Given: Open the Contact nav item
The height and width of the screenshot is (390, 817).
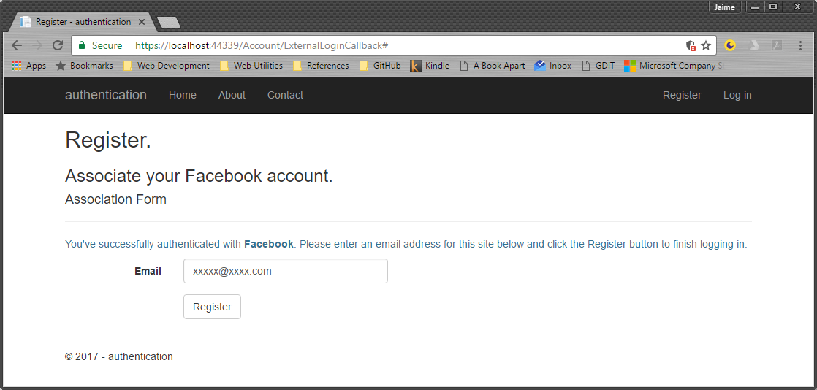Looking at the screenshot, I should point(285,95).
